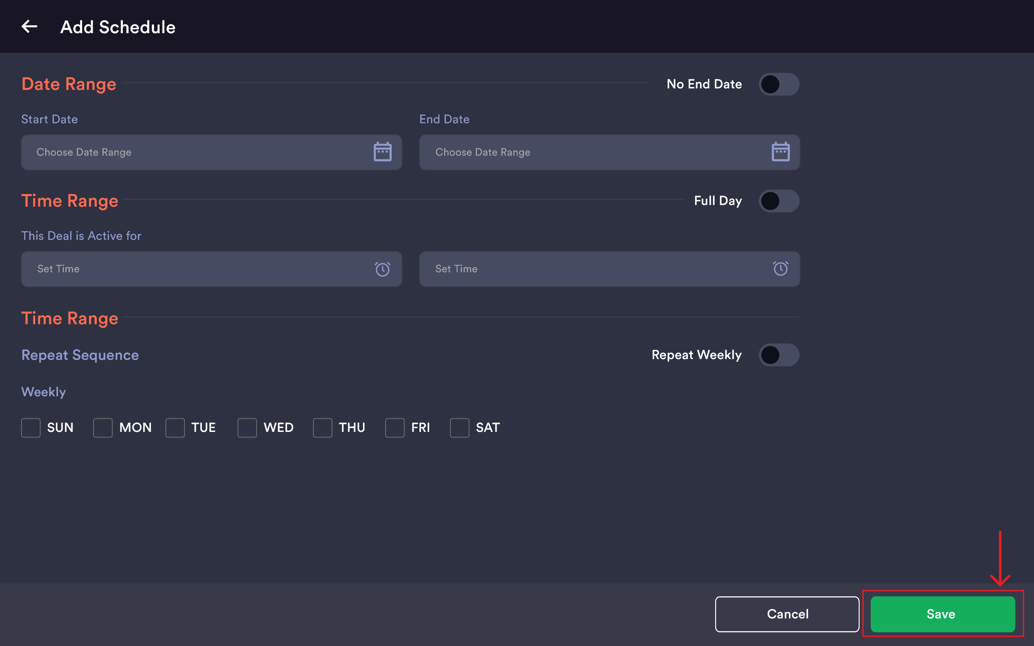This screenshot has width=1034, height=646.
Task: Click the End Date input field
Action: pyautogui.click(x=610, y=152)
